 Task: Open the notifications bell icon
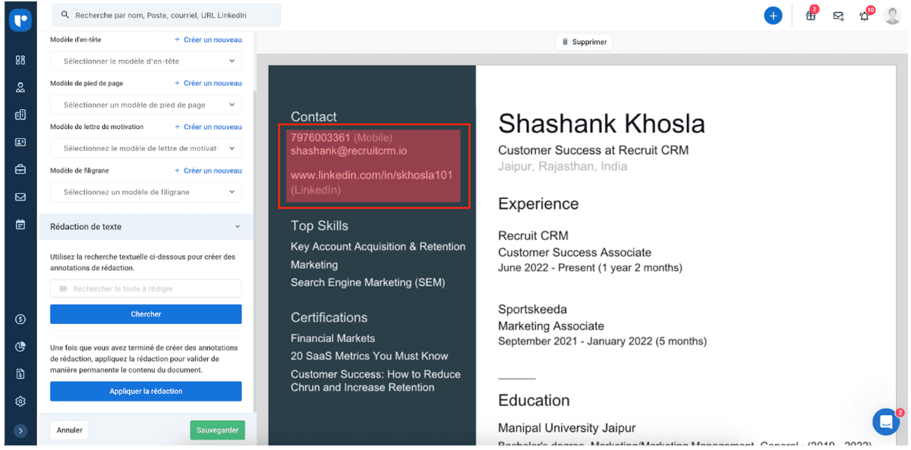click(865, 16)
